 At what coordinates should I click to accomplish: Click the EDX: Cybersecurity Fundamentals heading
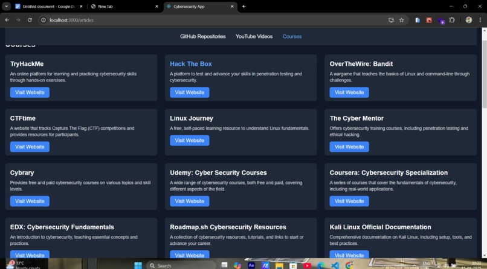(62, 227)
